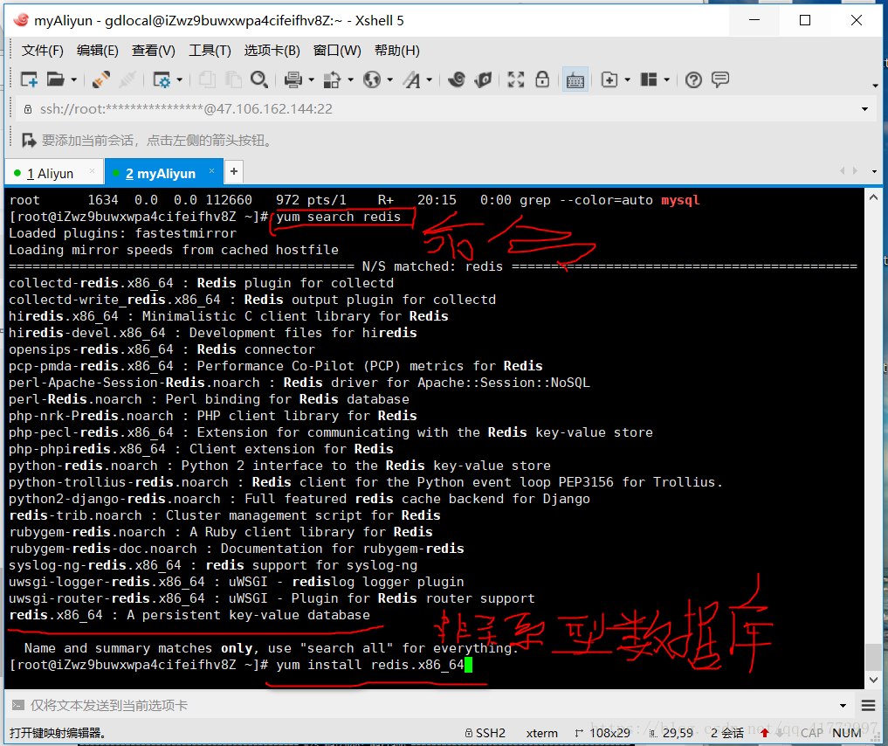Click the file transfer toolbar icon
This screenshot has width=888, height=746.
332,79
